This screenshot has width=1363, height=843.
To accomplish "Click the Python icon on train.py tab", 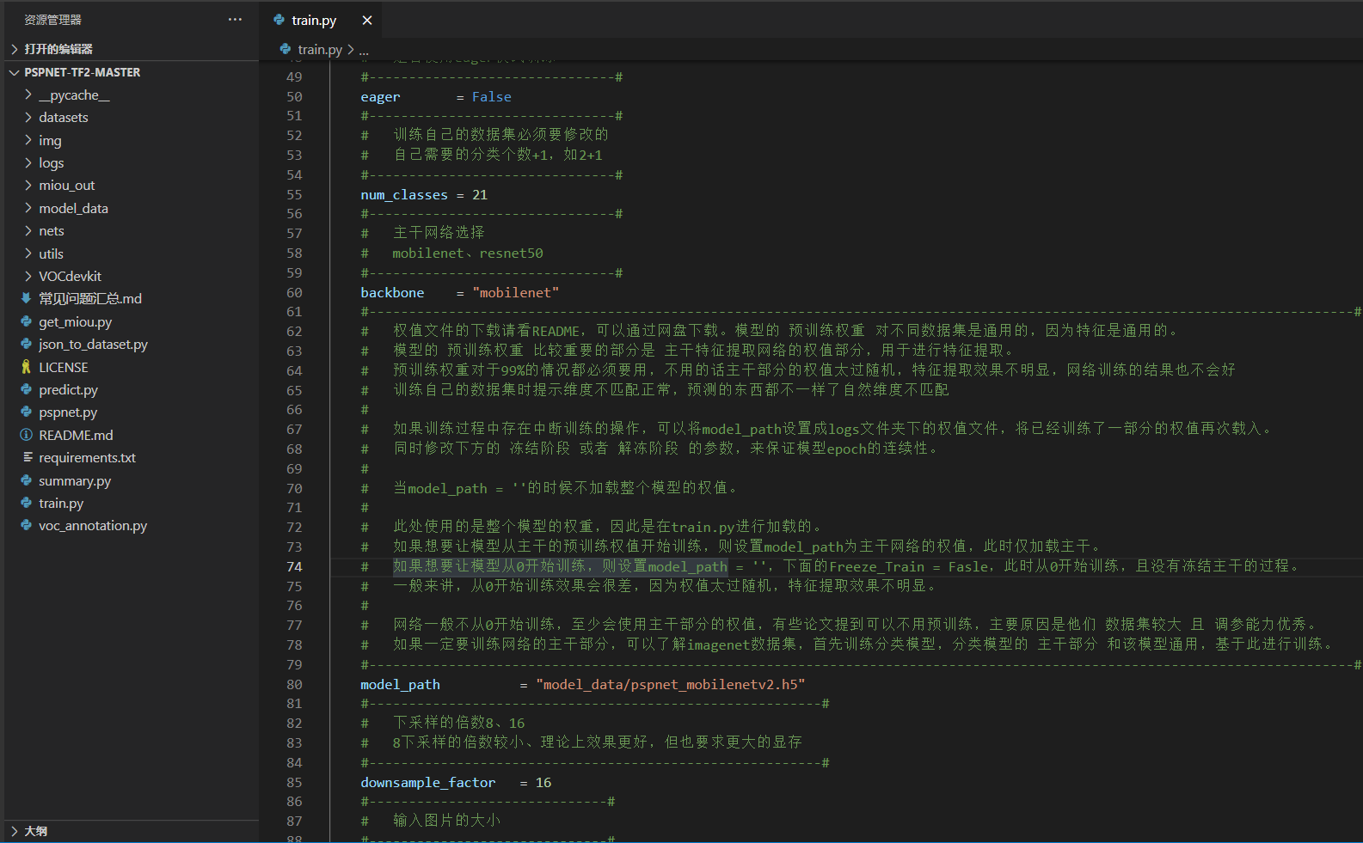I will [279, 20].
